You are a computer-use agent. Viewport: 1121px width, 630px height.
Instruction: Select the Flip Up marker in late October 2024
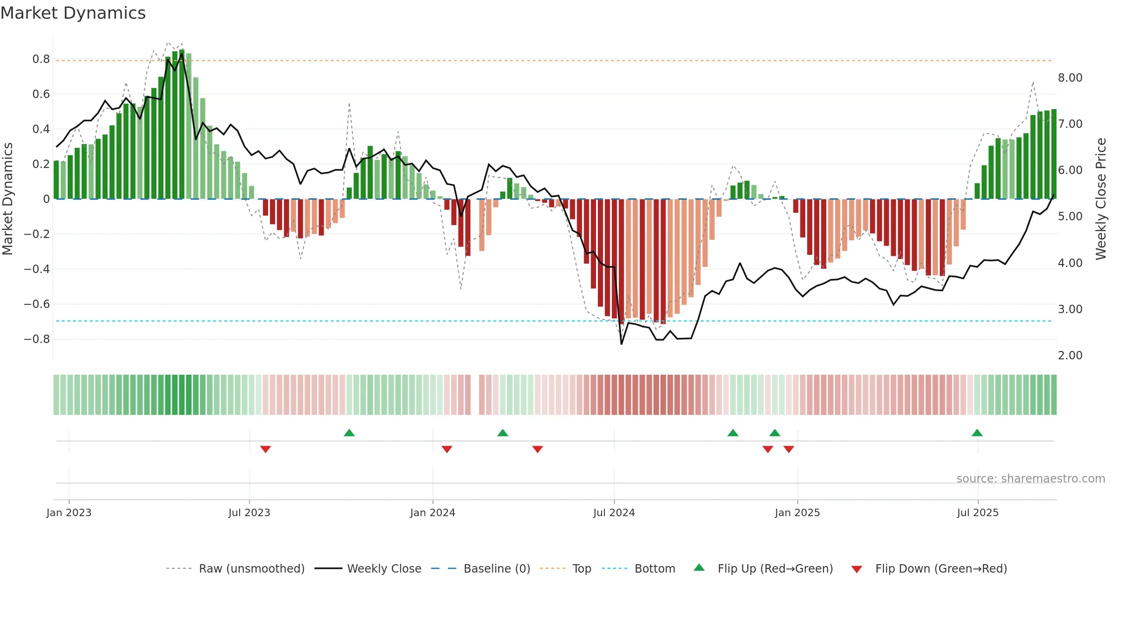click(x=733, y=433)
